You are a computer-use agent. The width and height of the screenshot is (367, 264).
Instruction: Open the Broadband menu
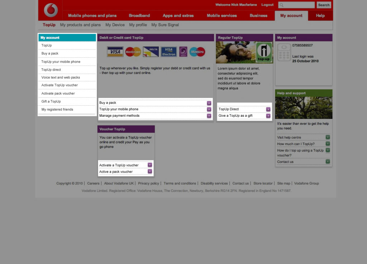(139, 16)
